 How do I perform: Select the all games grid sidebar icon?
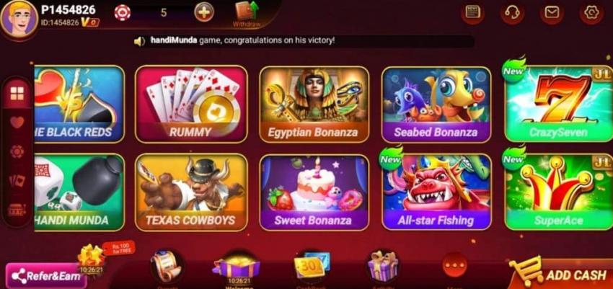coord(17,94)
